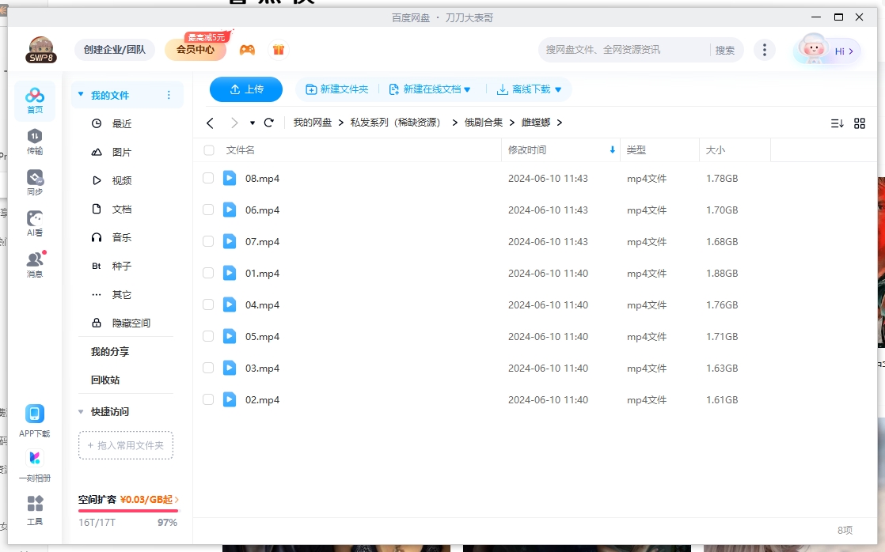Collapse the 快捷访问 section
The width and height of the screenshot is (885, 552).
coord(81,411)
